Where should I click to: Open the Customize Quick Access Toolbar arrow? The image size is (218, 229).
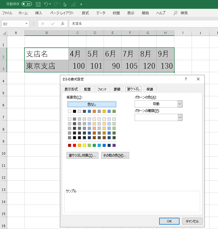pos(81,4)
